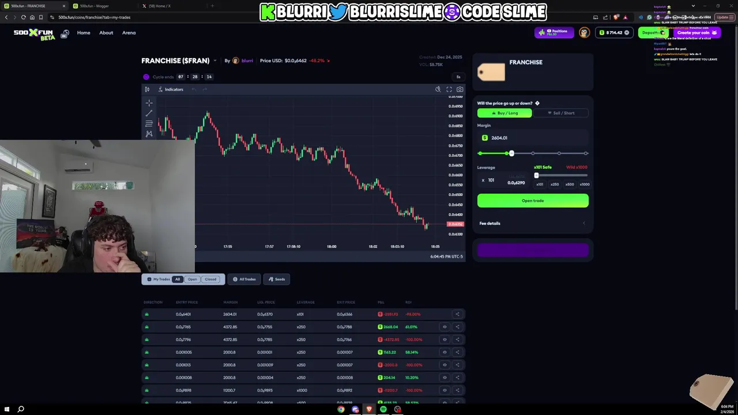The width and height of the screenshot is (738, 415).
Task: Select Buy / Long direction
Action: [504, 113]
